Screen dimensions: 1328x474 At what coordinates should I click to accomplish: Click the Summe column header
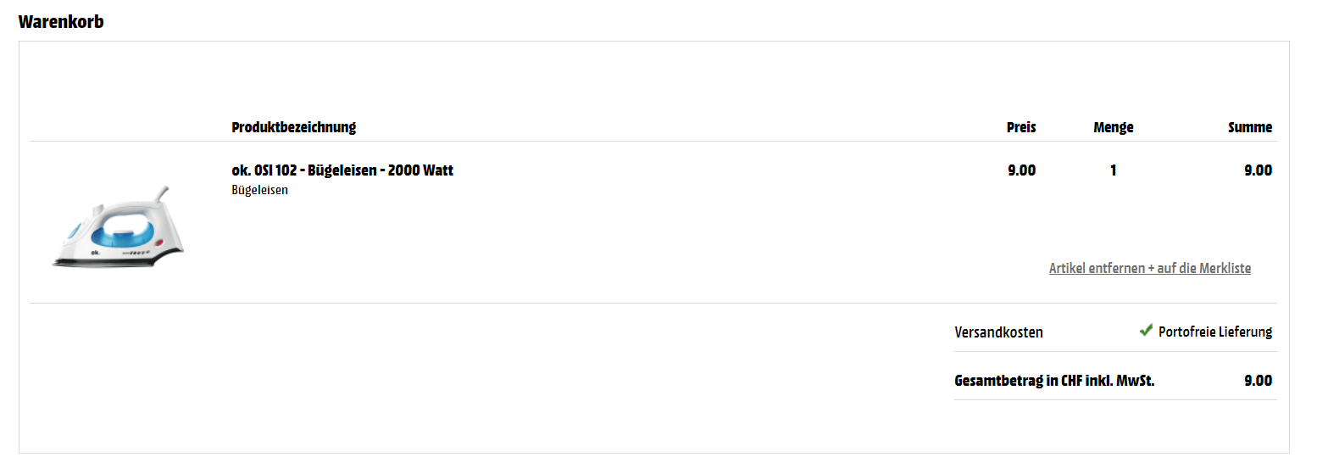tap(1250, 127)
